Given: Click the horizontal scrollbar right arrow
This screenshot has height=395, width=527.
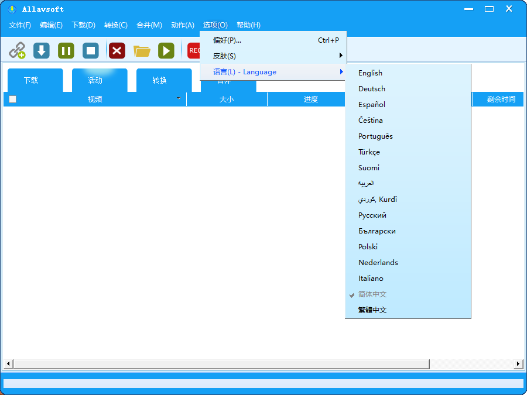Looking at the screenshot, I should (518, 364).
